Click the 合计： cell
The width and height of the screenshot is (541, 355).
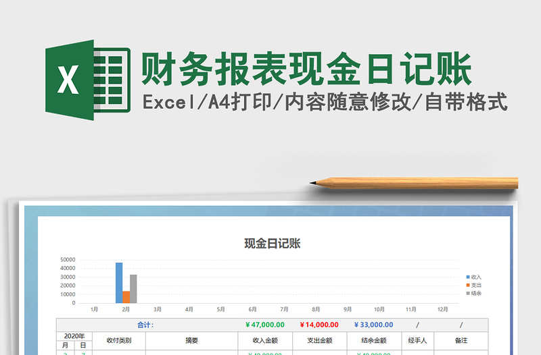coord(145,325)
